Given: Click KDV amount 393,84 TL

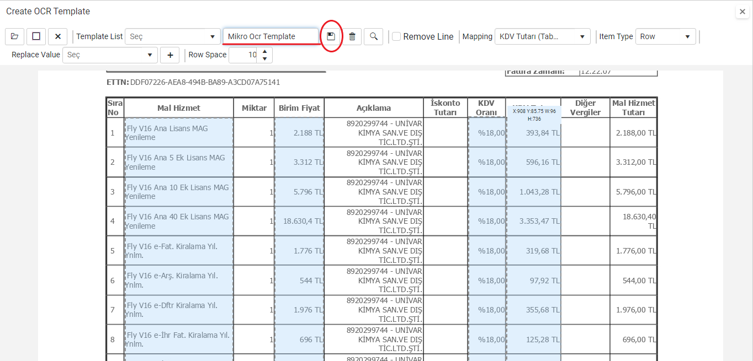Looking at the screenshot, I should click(543, 133).
